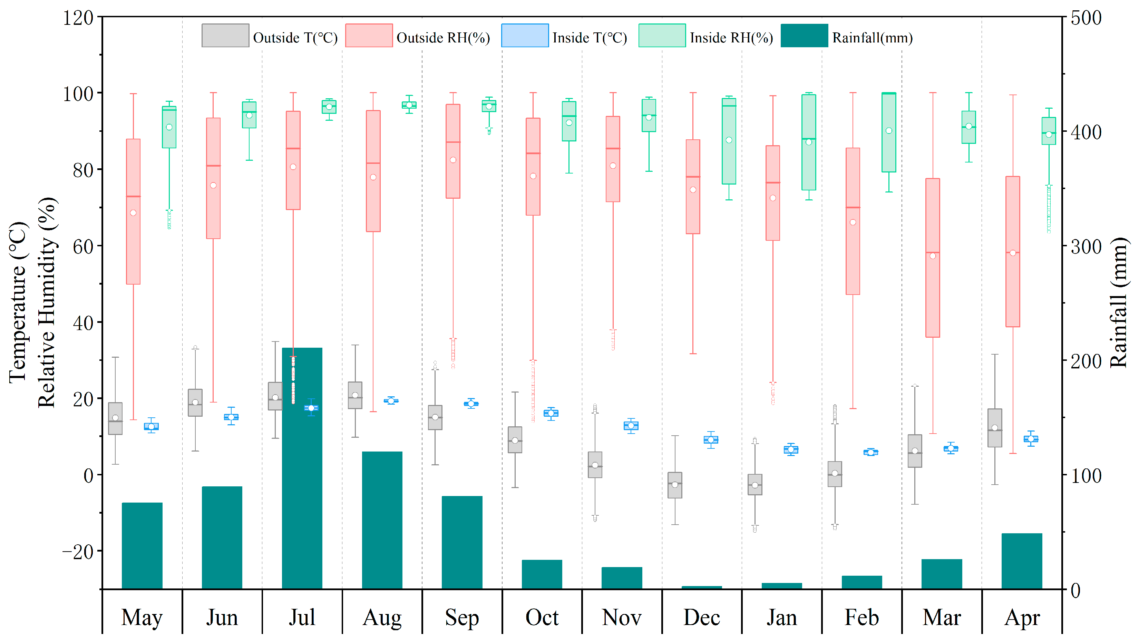The image size is (1139, 644).
Task: Click the Sep rainfall bar
Action: pyautogui.click(x=462, y=543)
